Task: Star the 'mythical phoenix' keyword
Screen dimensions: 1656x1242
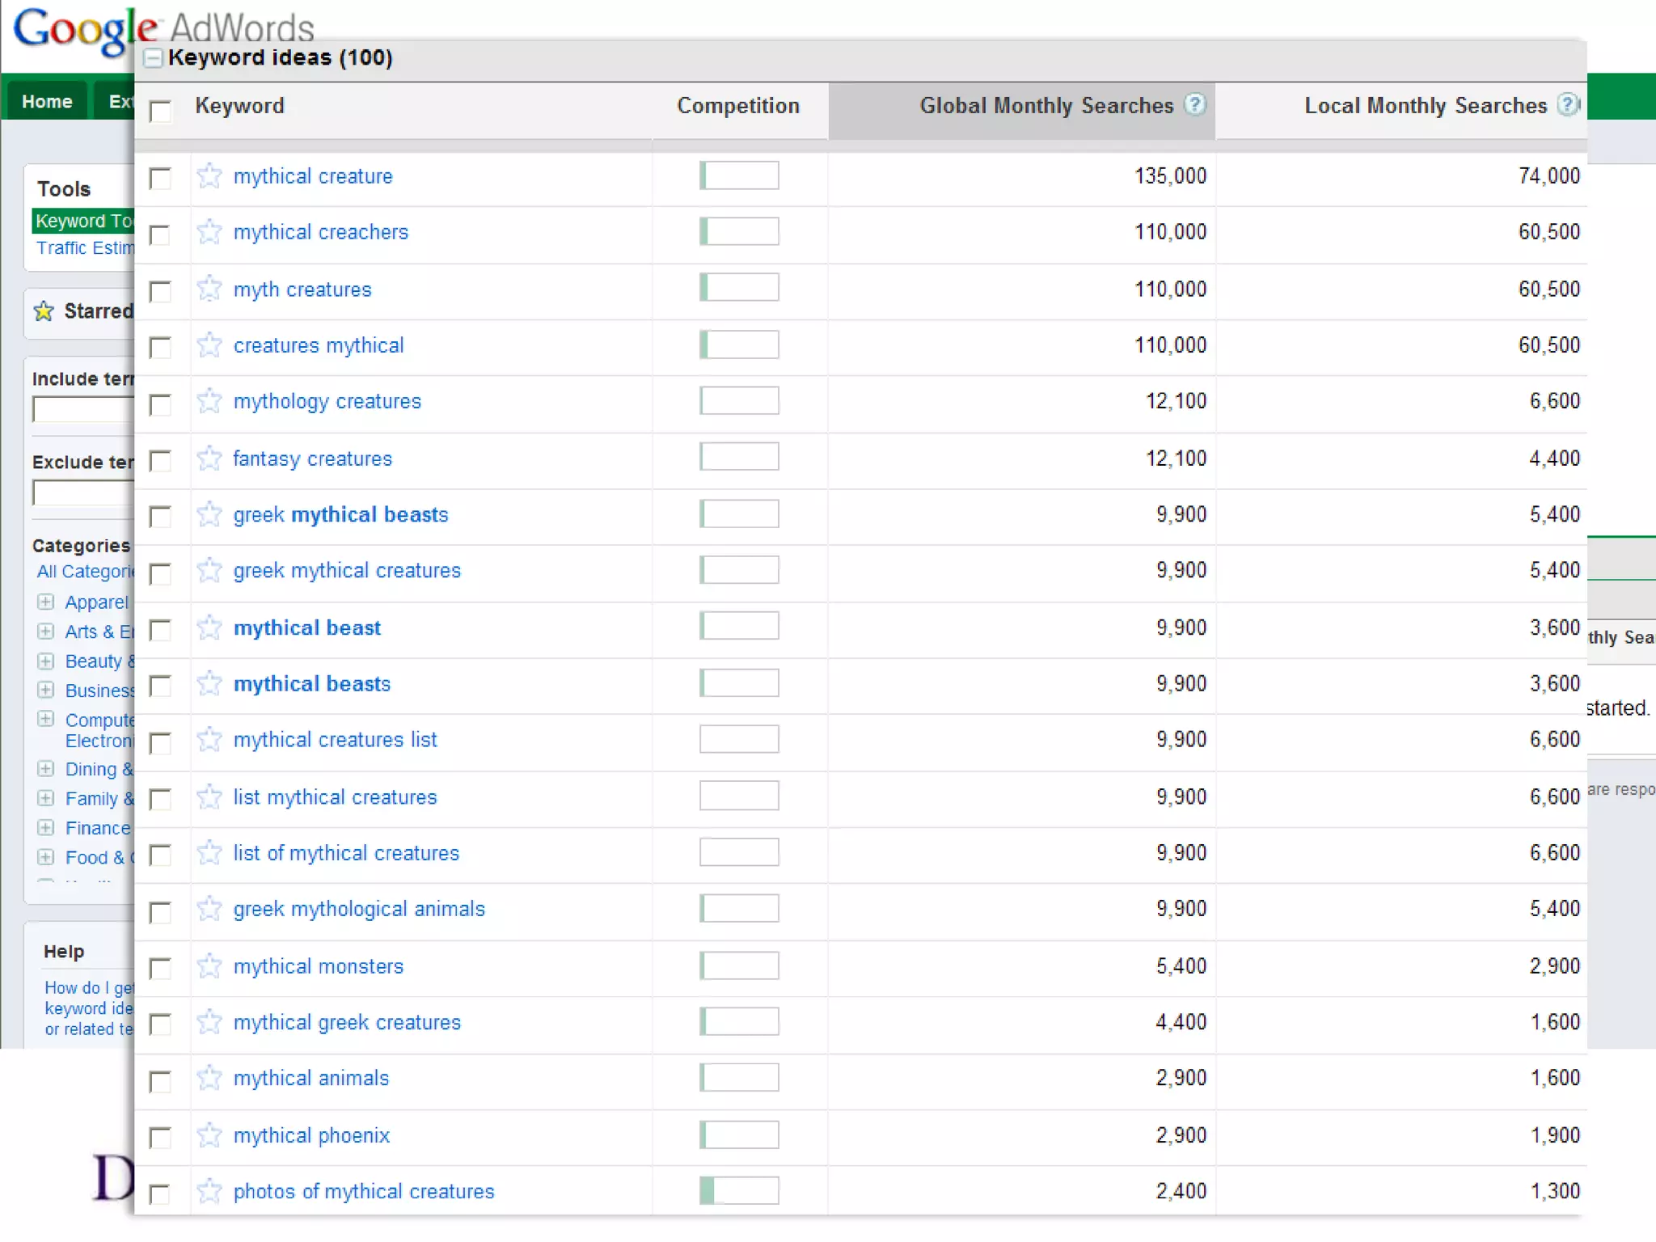Action: click(209, 1135)
